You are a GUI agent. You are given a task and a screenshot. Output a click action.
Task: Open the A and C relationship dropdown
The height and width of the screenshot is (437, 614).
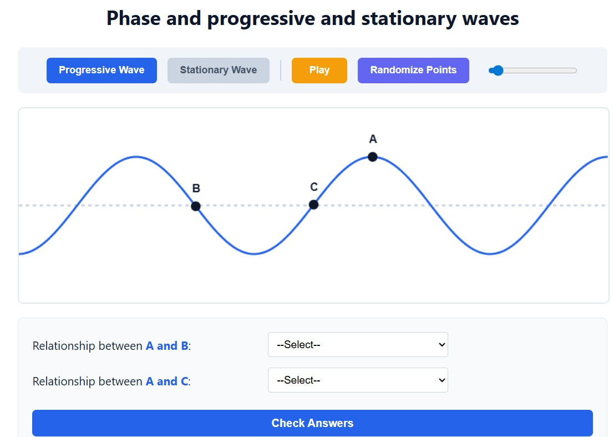pos(358,380)
